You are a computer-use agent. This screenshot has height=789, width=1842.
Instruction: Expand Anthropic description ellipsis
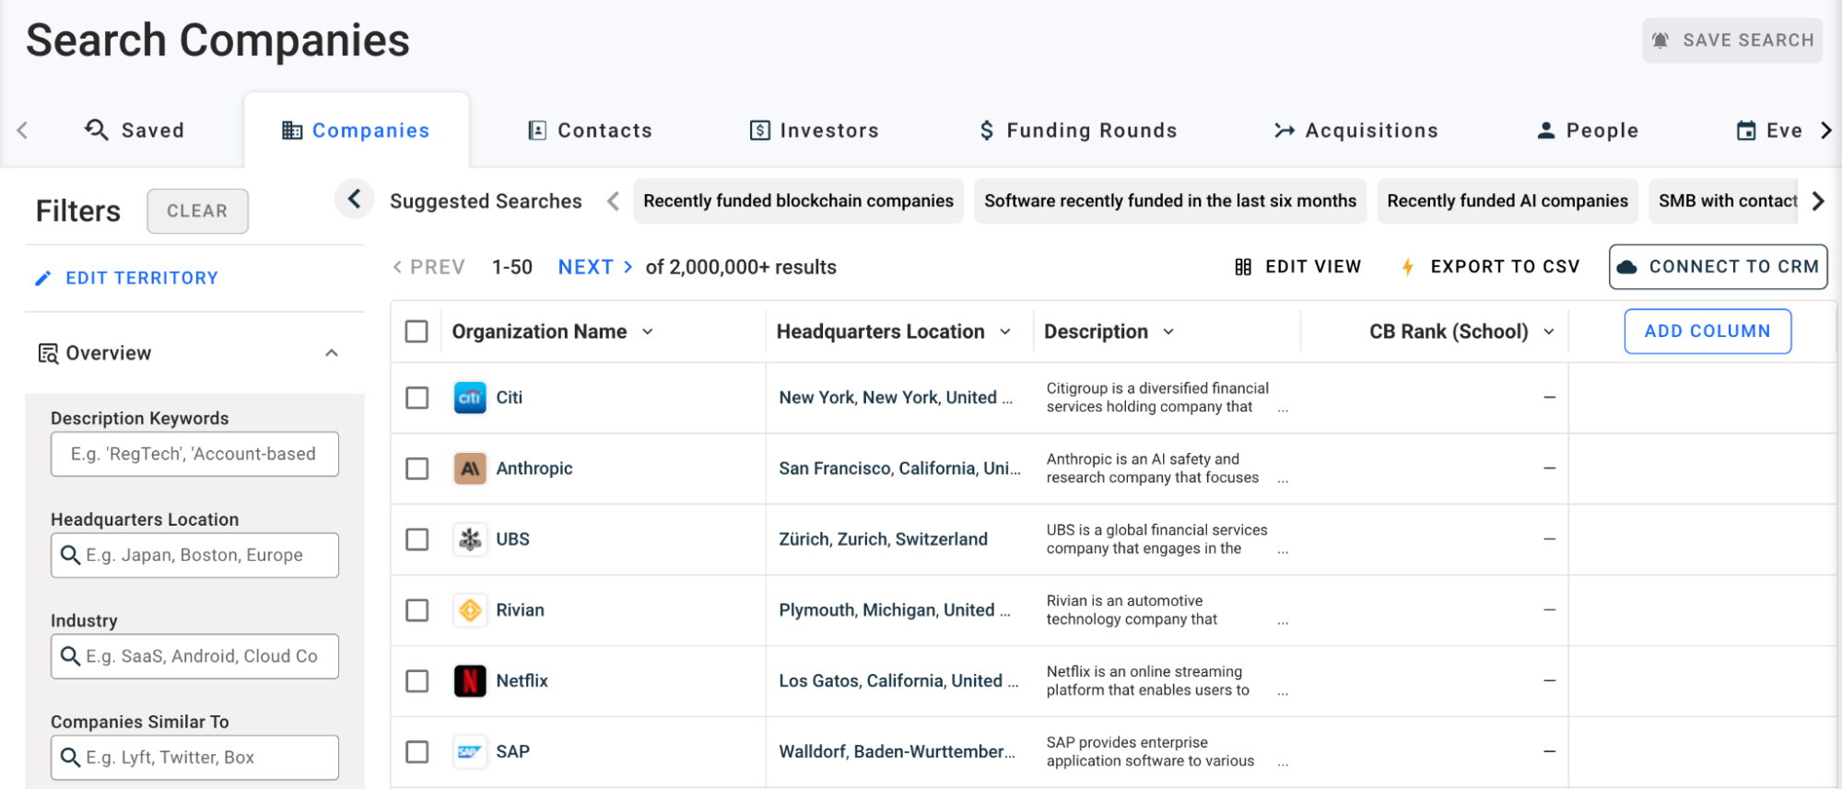pyautogui.click(x=1283, y=480)
